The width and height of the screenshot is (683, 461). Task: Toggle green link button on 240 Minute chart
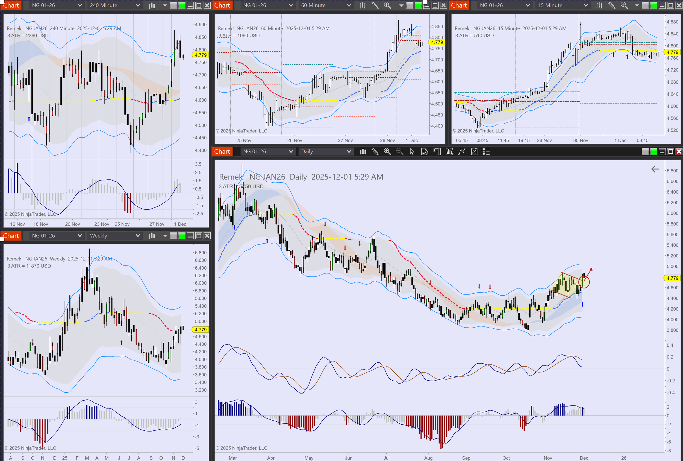[x=182, y=5]
